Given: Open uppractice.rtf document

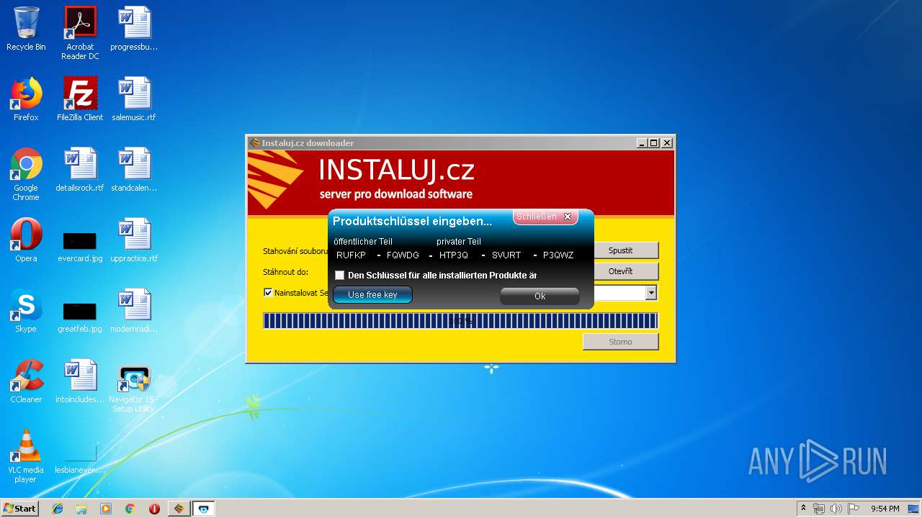Looking at the screenshot, I should pyautogui.click(x=134, y=241).
